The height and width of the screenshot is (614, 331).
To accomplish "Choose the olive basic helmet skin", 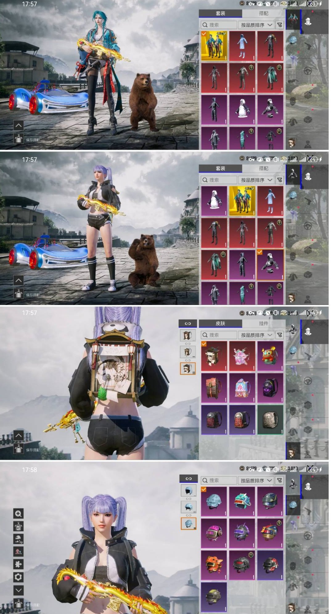I will (x=214, y=597).
